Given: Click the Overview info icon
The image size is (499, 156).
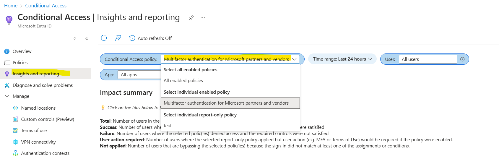Looking at the screenshot, I should coord(7,51).
